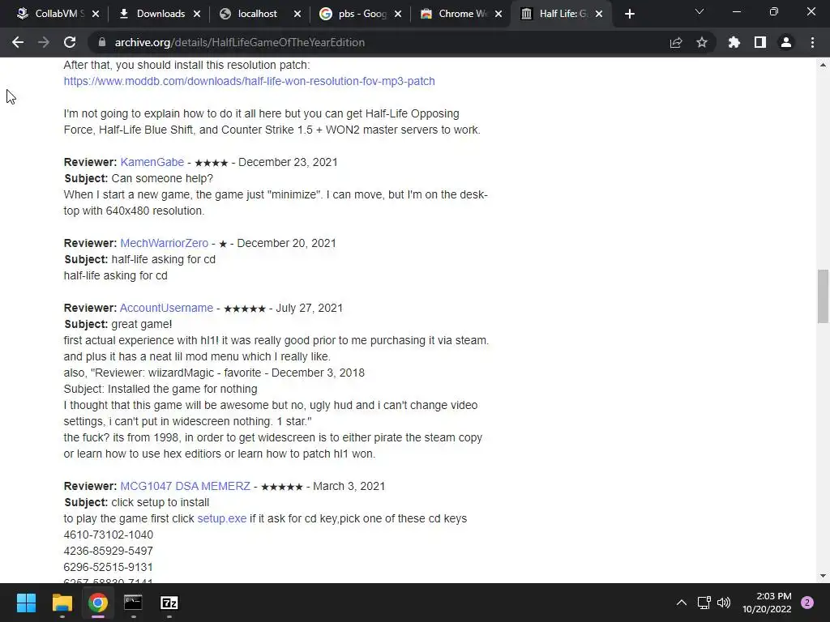
Task: Switch to Downloads tab
Action: coord(160,14)
